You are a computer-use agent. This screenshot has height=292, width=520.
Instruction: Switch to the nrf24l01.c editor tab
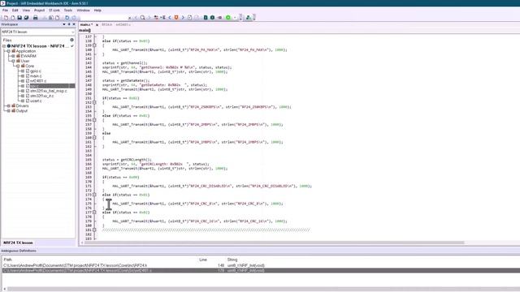point(123,25)
